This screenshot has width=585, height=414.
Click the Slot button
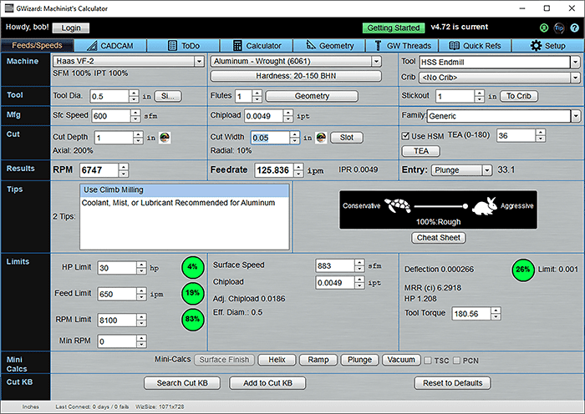(x=347, y=138)
